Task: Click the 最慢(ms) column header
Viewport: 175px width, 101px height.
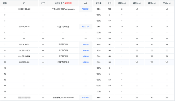Action: 152,3
